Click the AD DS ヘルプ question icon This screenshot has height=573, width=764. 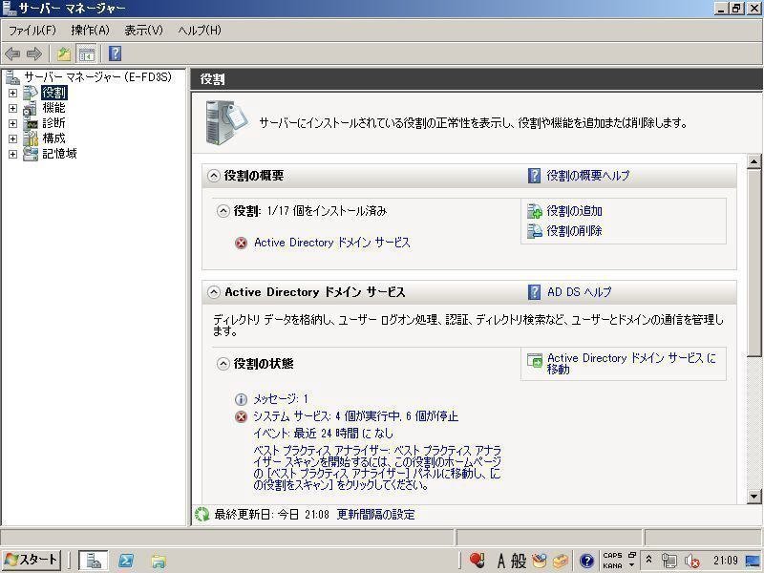coord(534,292)
